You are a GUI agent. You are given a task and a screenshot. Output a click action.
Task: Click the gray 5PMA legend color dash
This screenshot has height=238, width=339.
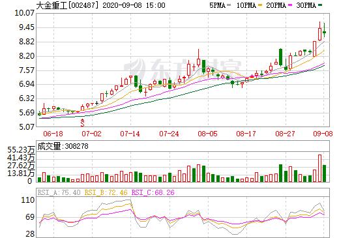pyautogui.click(x=229, y=5)
